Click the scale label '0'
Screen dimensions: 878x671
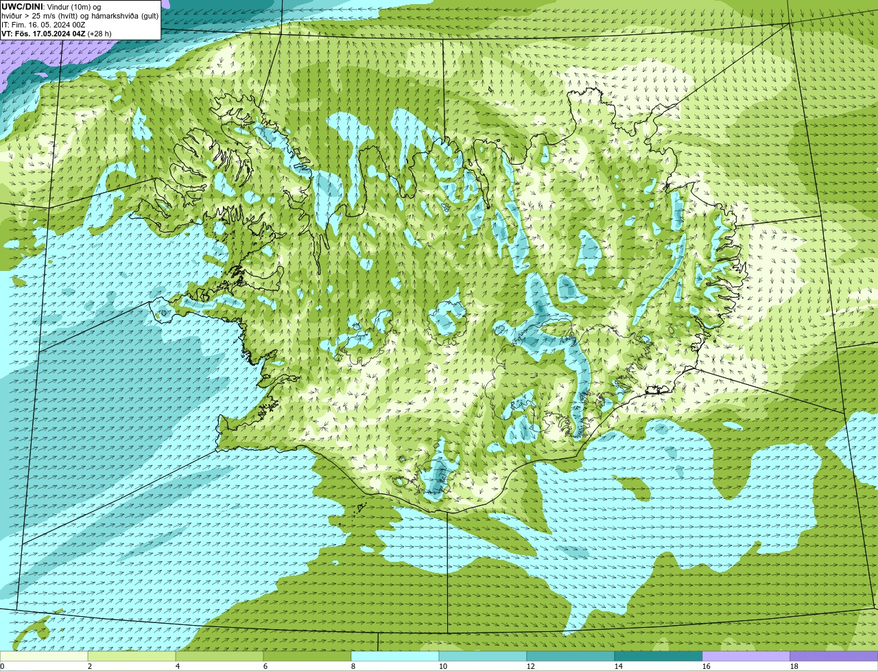click(2, 666)
